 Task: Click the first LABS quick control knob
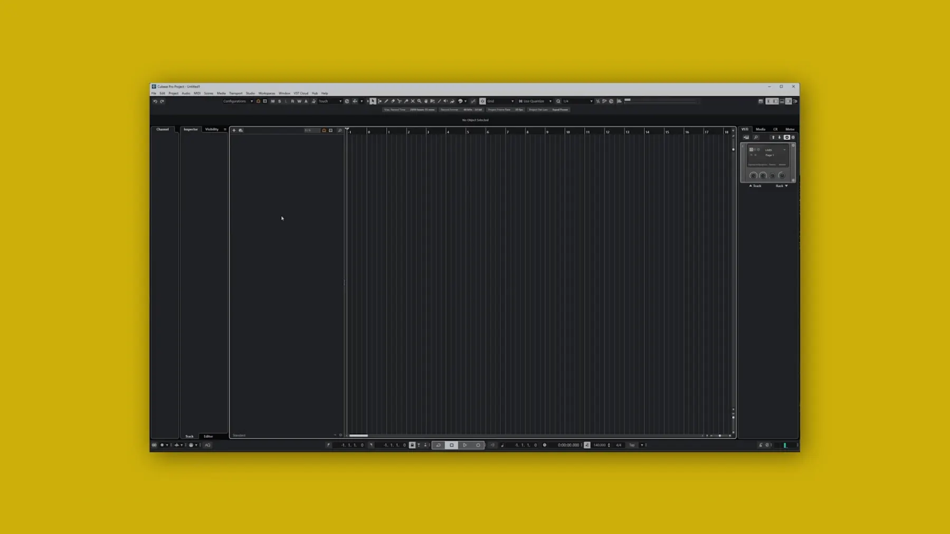pyautogui.click(x=753, y=176)
